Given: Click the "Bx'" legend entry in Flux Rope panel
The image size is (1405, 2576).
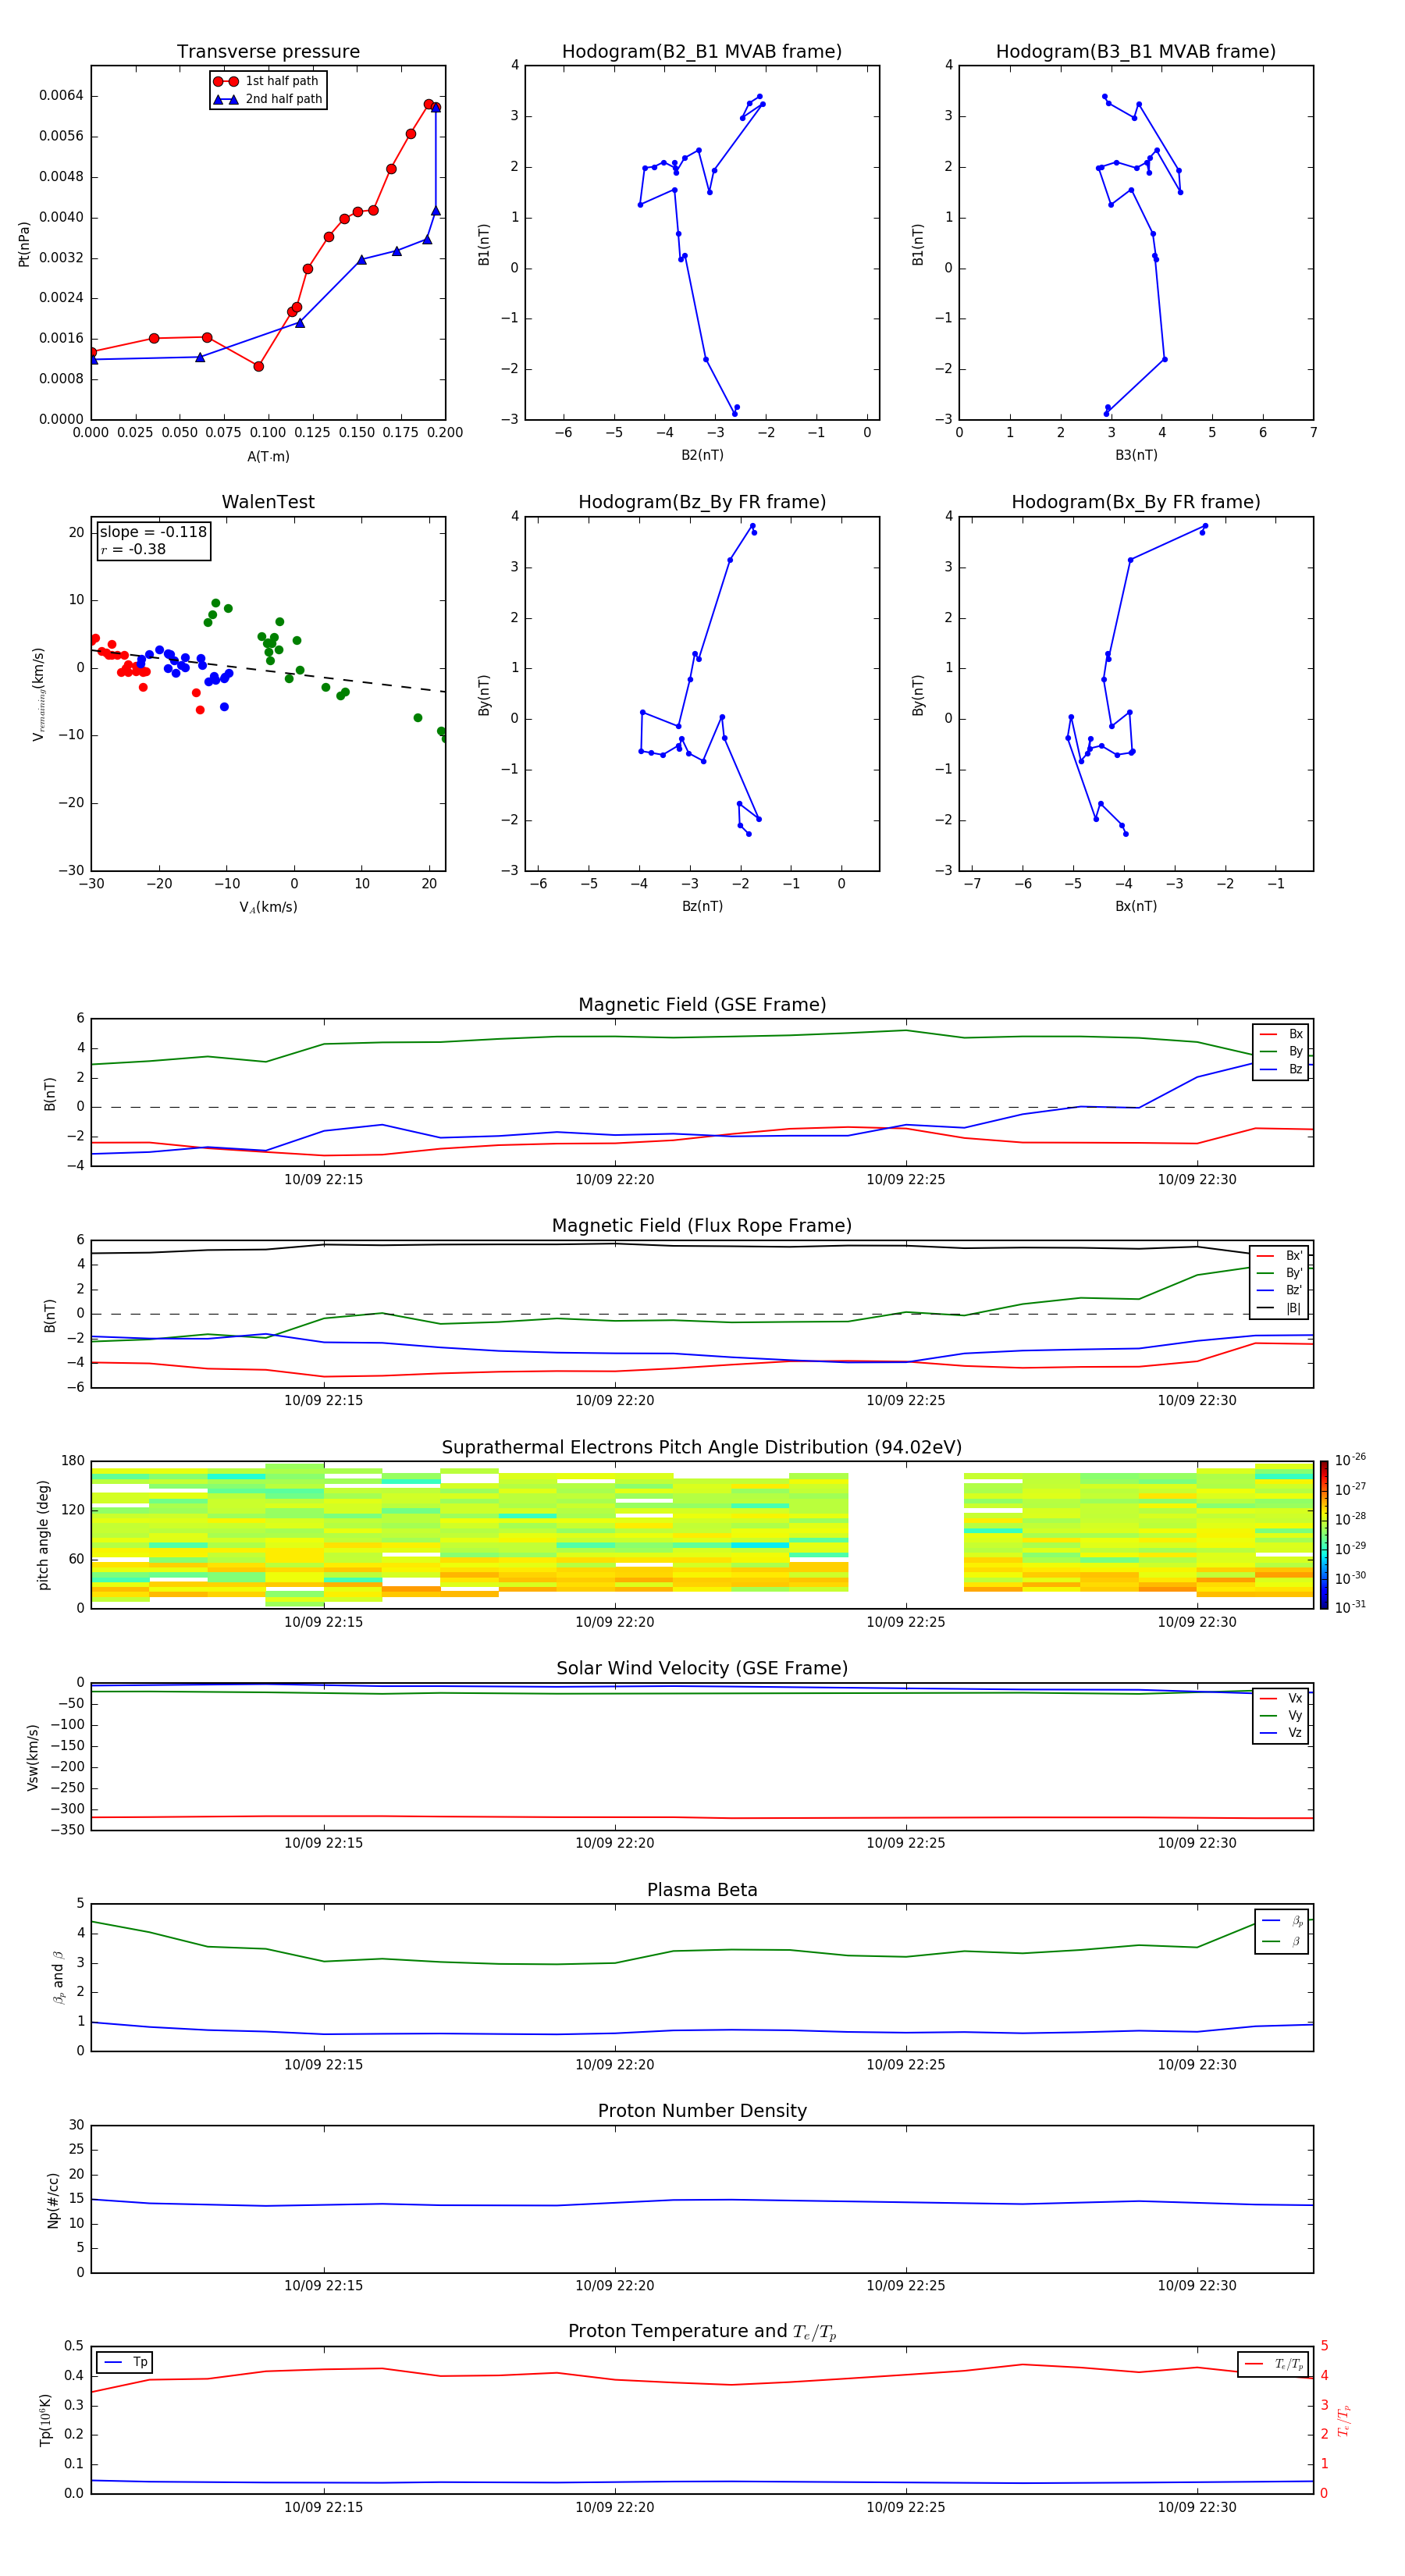Looking at the screenshot, I should coord(1280,1256).
